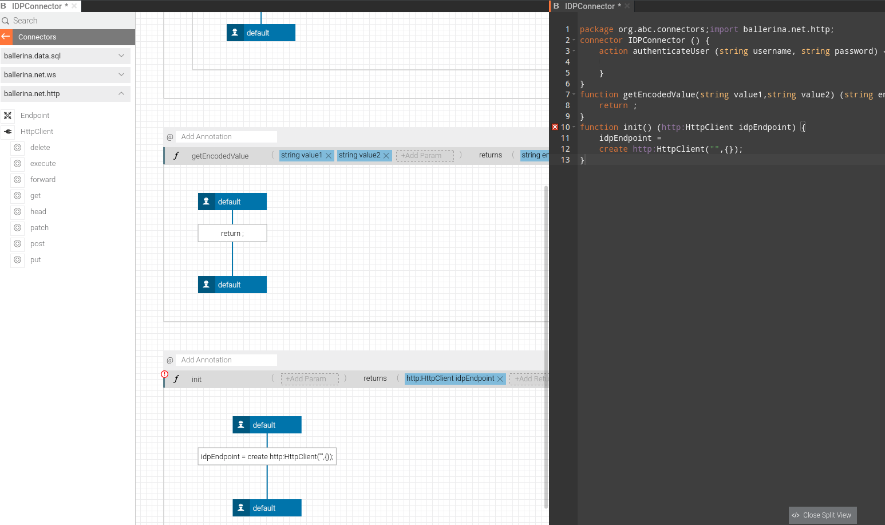Select the HttpClient connector label
Image resolution: width=885 pixels, height=525 pixels.
coord(37,132)
